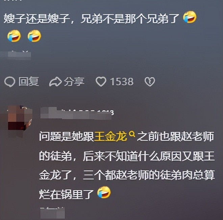Tap the 回复 reply label
The image size is (223, 220).
[x=29, y=81]
